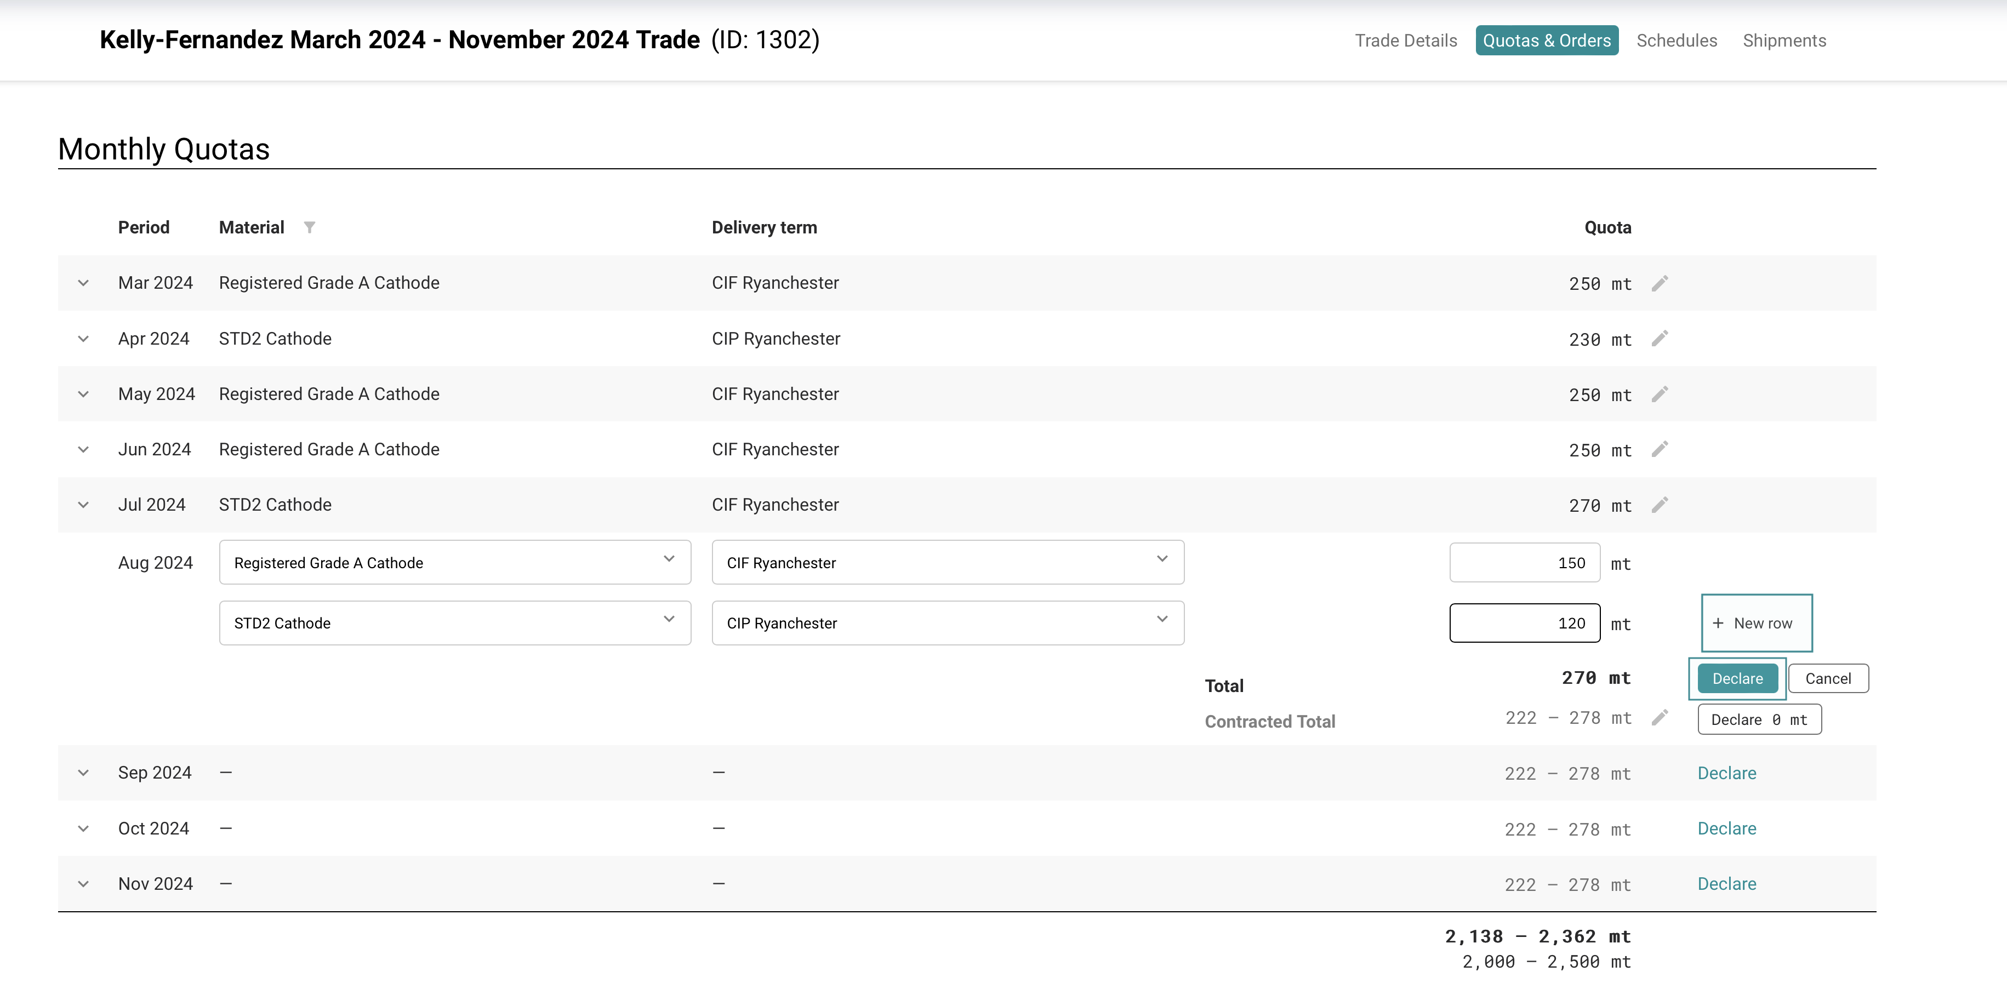2007x1006 pixels.
Task: Open the Shipments tab
Action: [x=1783, y=41]
